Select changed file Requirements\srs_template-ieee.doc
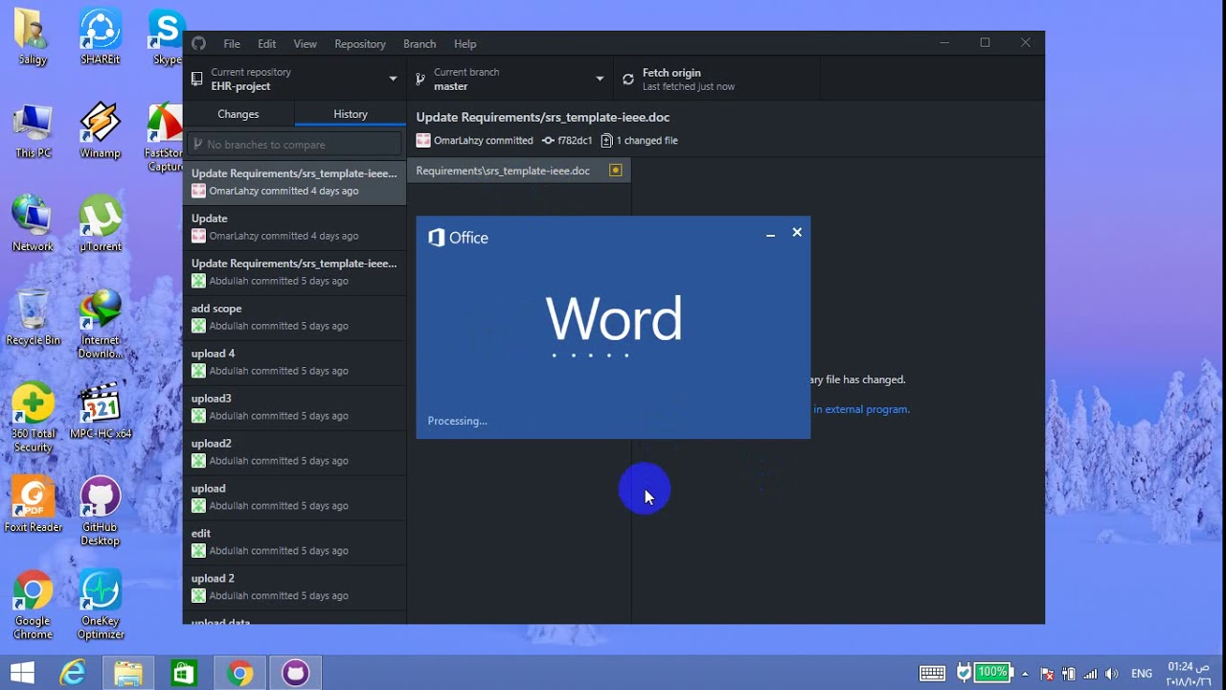 519,171
